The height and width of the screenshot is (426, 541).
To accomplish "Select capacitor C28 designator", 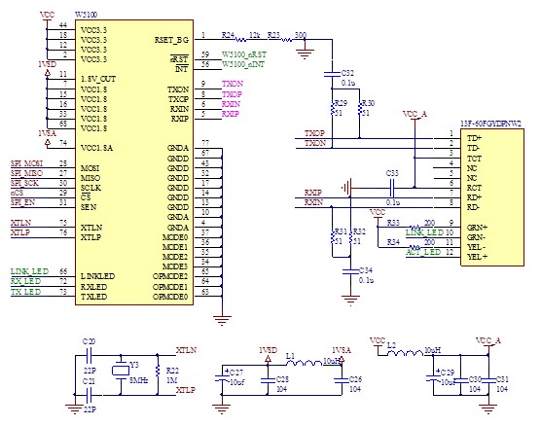I will [x=282, y=379].
